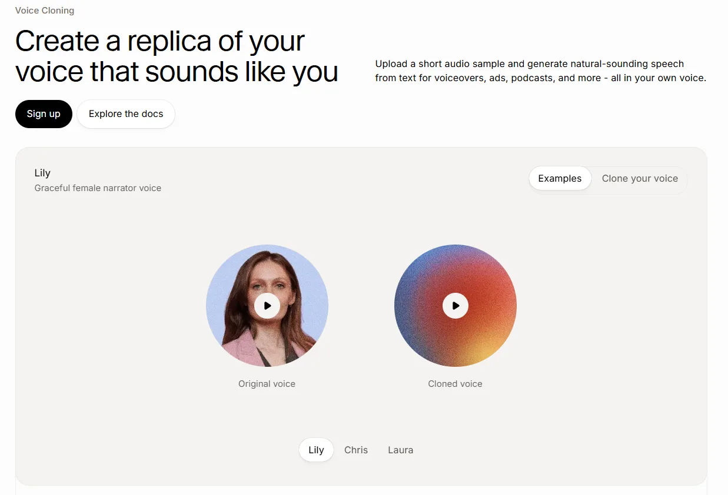Open the Explore the docs page

pos(125,113)
